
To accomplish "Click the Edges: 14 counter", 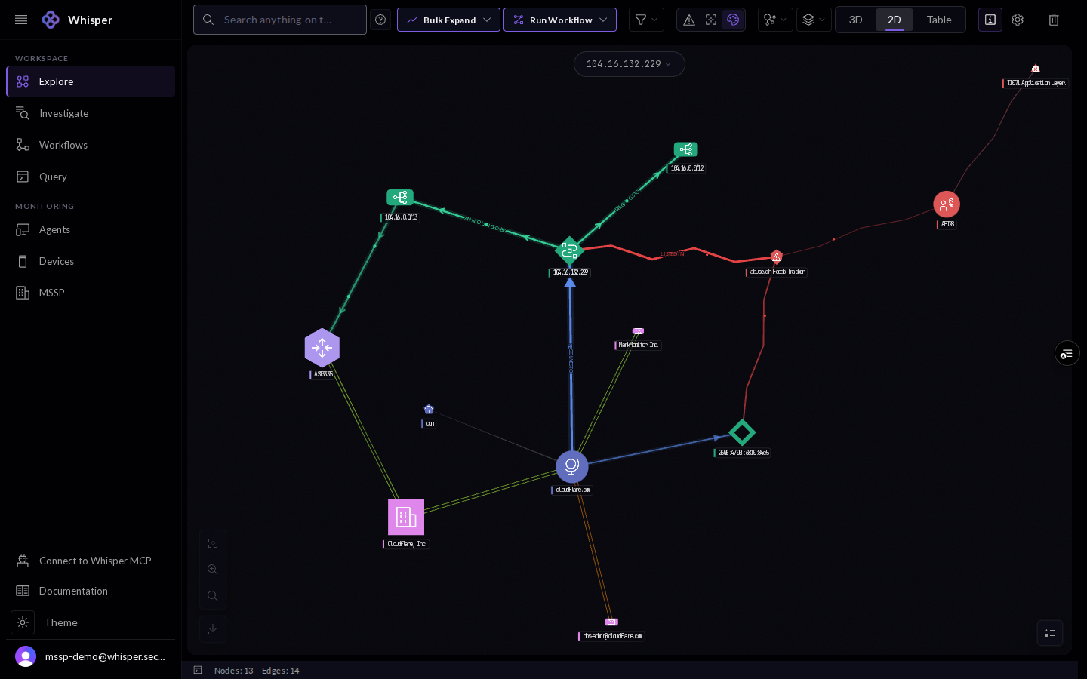I will [281, 671].
